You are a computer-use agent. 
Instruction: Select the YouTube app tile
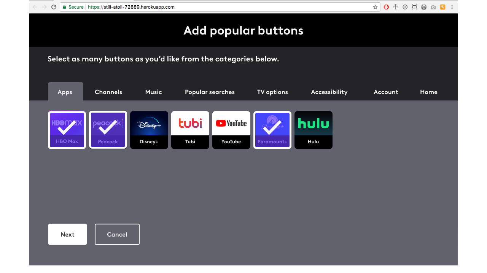[x=231, y=130]
